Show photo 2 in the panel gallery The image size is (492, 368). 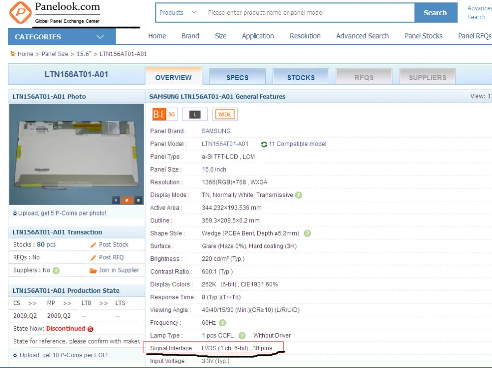[x=127, y=200]
